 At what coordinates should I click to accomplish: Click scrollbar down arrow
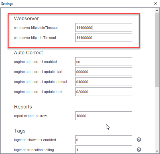coord(157,151)
